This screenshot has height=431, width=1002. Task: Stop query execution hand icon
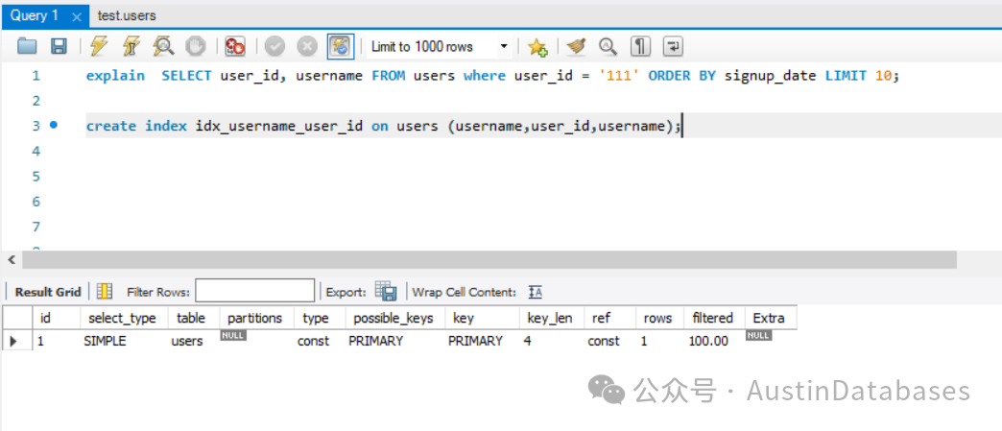tap(196, 46)
